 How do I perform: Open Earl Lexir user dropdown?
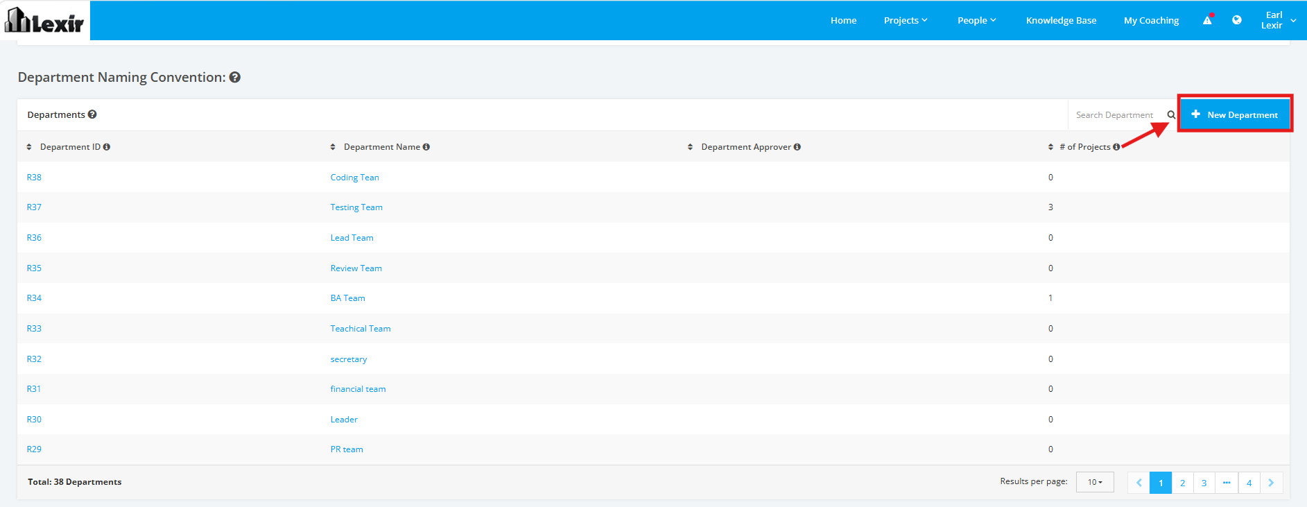click(1278, 20)
